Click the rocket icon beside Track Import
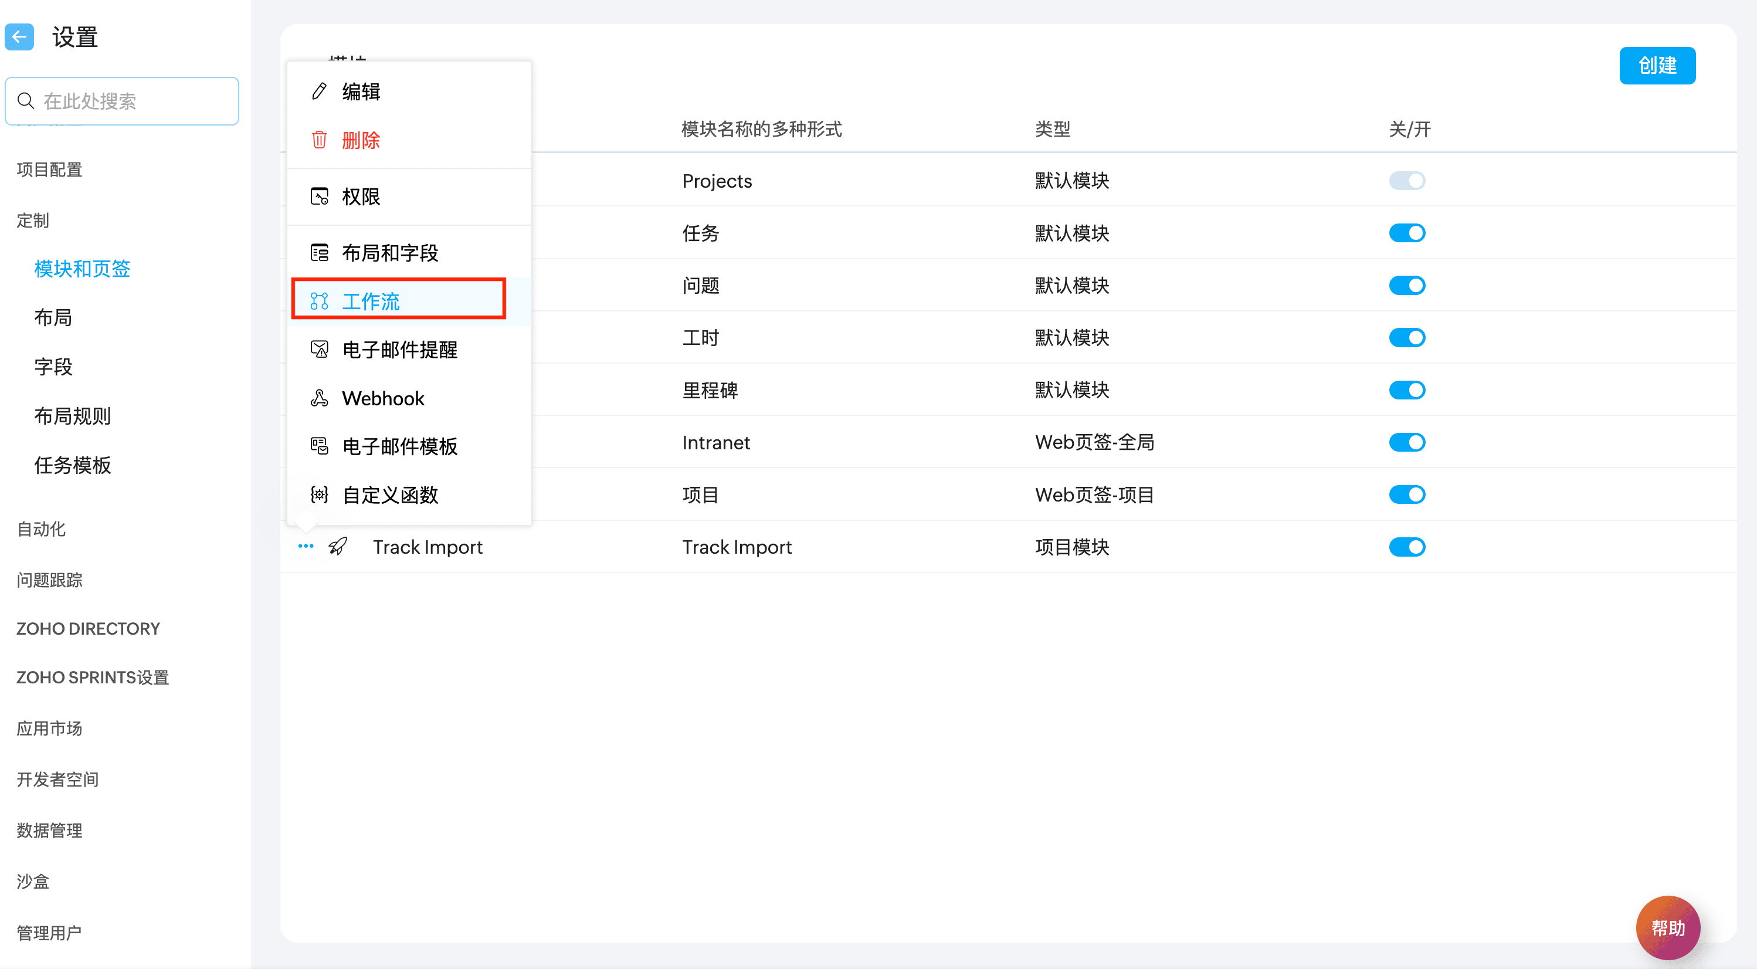 pyautogui.click(x=338, y=547)
